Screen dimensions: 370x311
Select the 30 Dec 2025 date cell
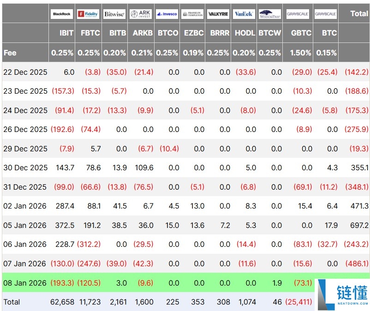(x=25, y=167)
